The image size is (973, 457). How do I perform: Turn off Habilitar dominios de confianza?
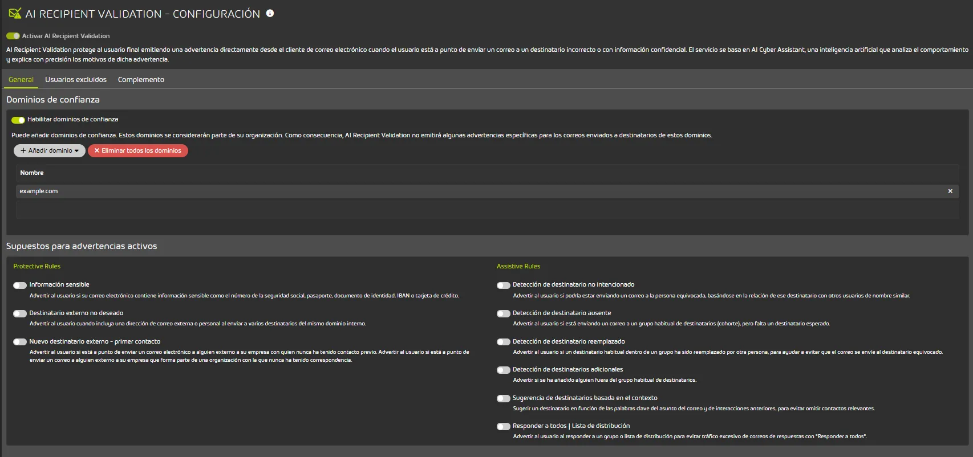pyautogui.click(x=18, y=120)
